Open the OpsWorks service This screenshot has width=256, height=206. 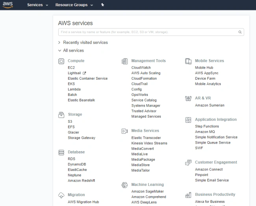point(140,95)
